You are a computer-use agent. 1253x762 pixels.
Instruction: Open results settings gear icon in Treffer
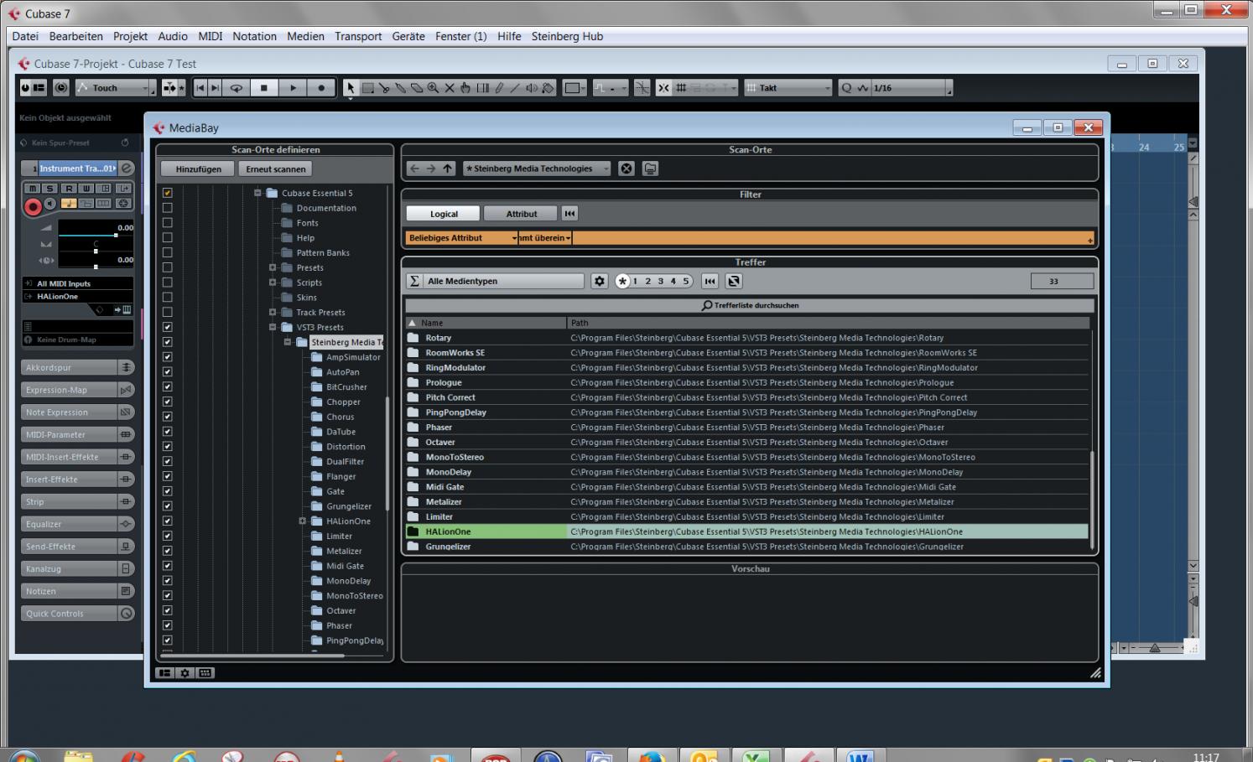tap(600, 281)
